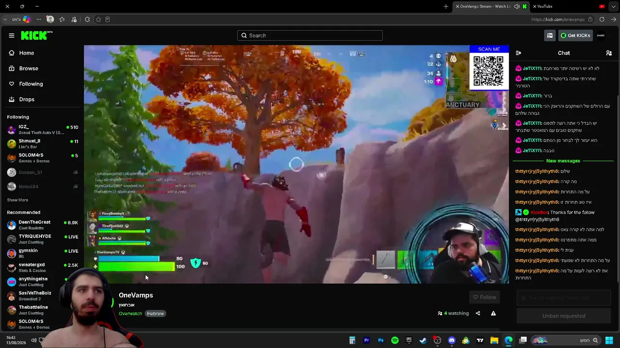Mute the OneVamps Stream browser tab
This screenshot has width=620, height=348.
517,6
